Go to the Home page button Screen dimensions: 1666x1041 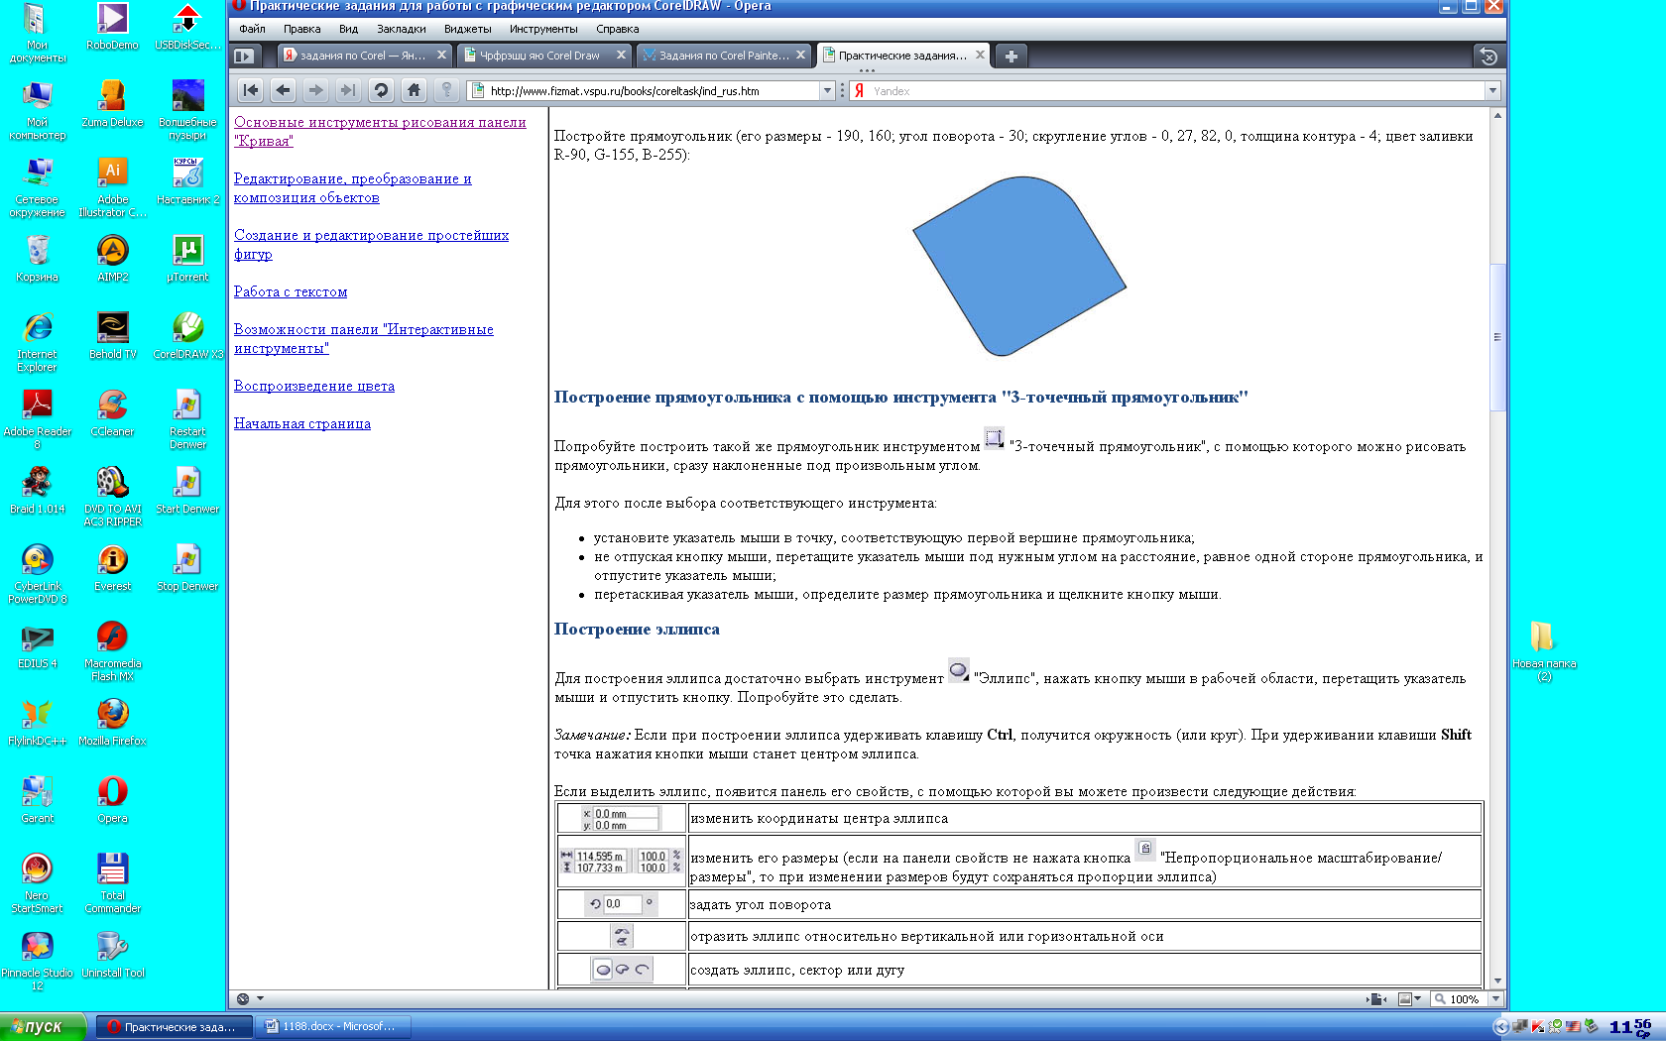[x=414, y=90]
